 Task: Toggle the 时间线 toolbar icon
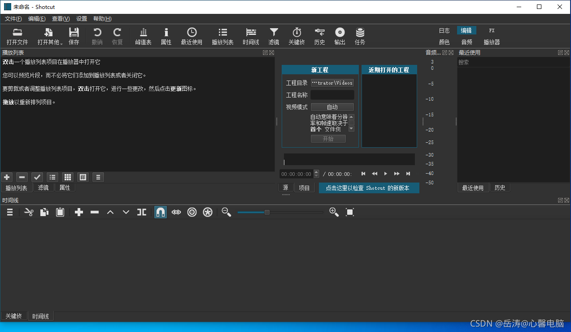(x=251, y=36)
